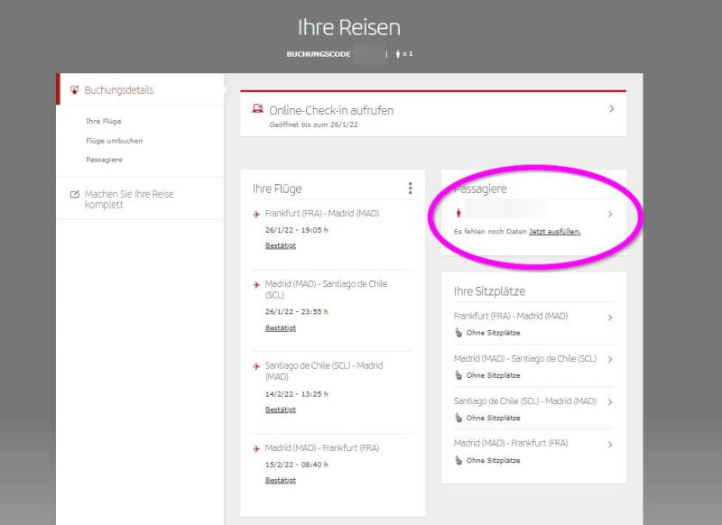722x525 pixels.
Task: Click the red passenger person icon
Action: click(458, 215)
